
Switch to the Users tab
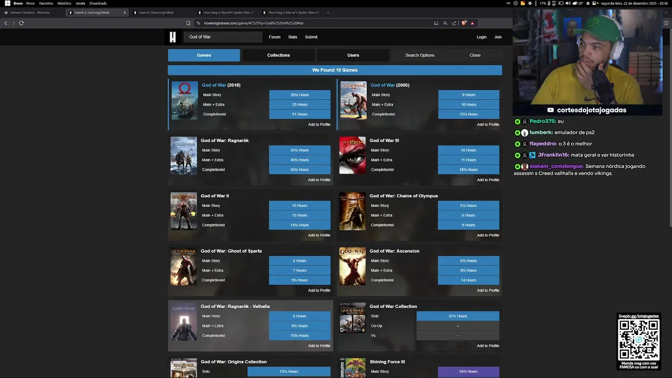pyautogui.click(x=353, y=55)
